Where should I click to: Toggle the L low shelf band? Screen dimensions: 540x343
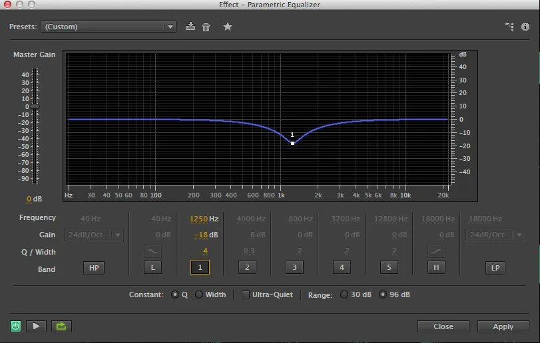pyautogui.click(x=152, y=267)
